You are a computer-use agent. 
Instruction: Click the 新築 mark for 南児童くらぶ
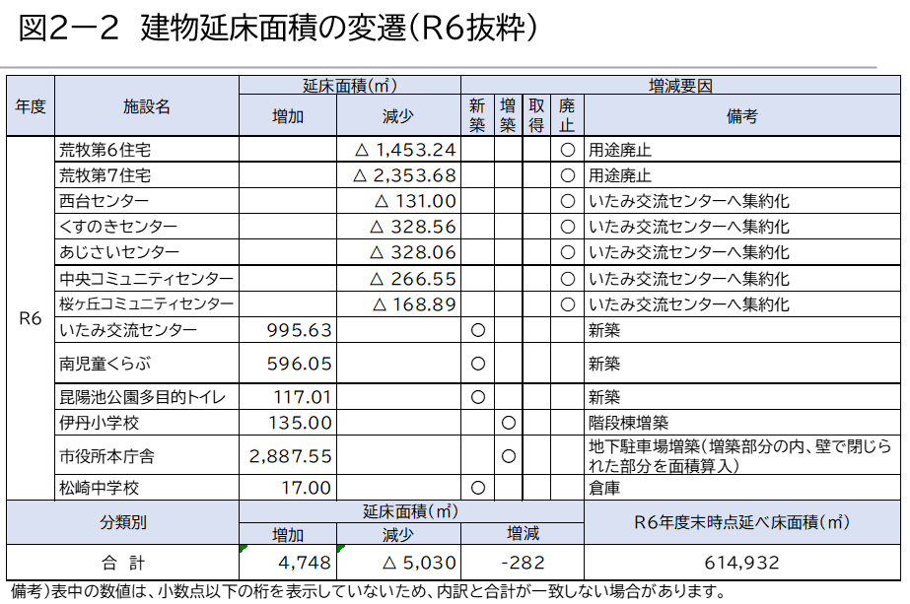pos(477,363)
